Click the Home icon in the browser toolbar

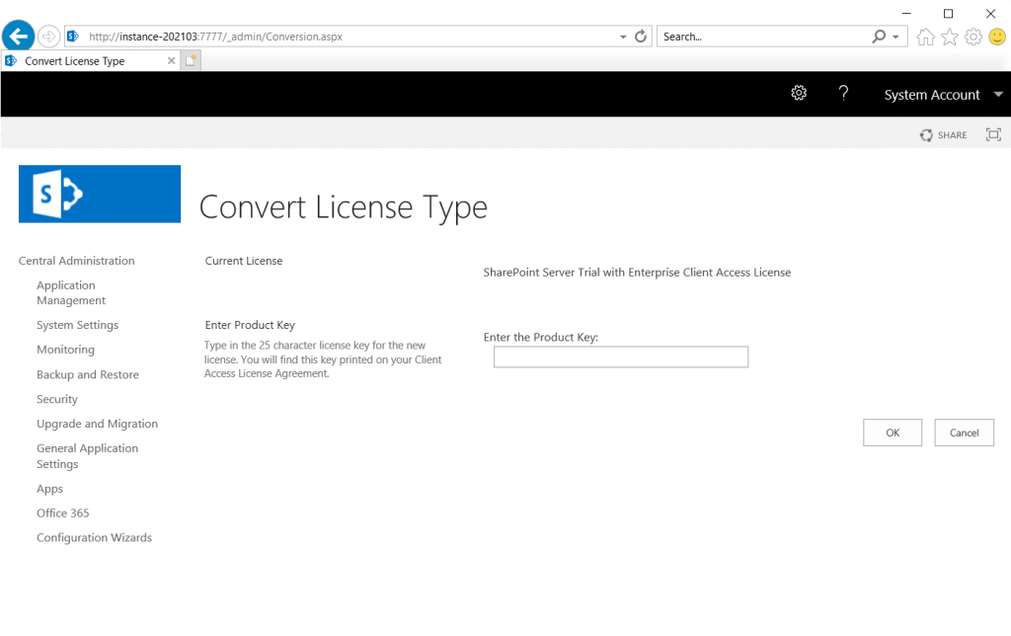(x=925, y=36)
